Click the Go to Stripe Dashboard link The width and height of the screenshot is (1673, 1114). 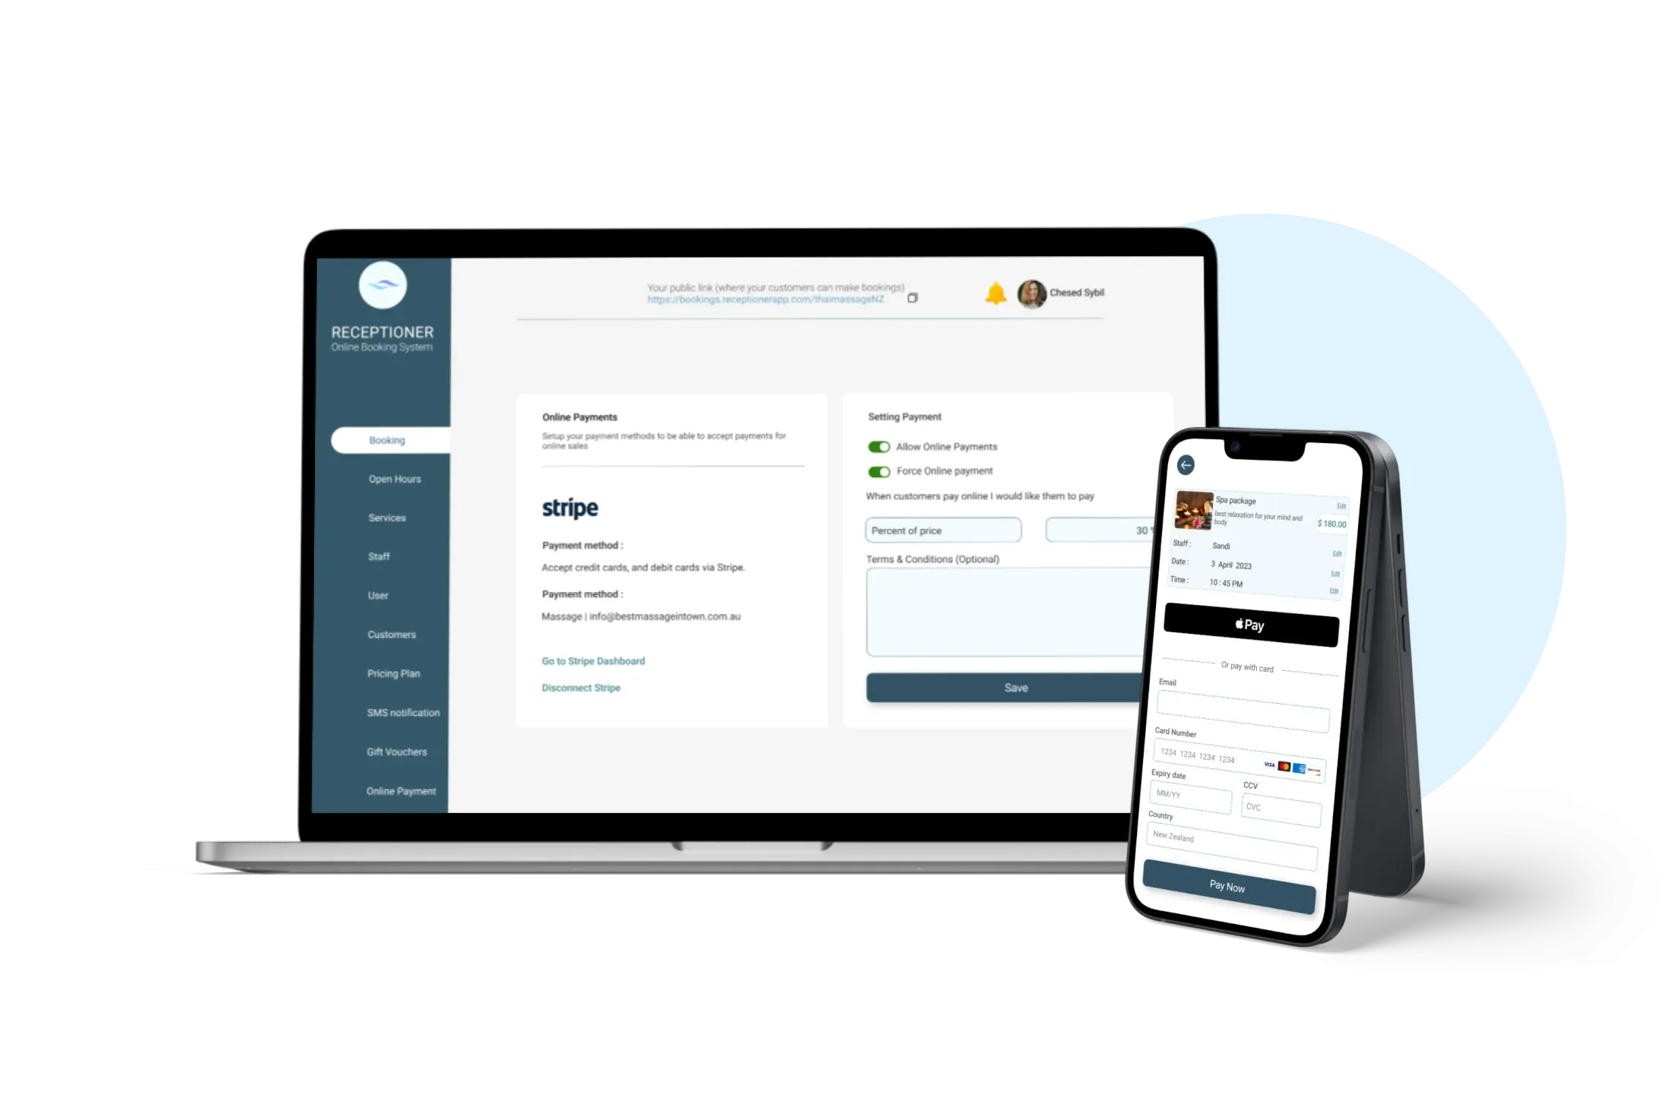coord(593,660)
